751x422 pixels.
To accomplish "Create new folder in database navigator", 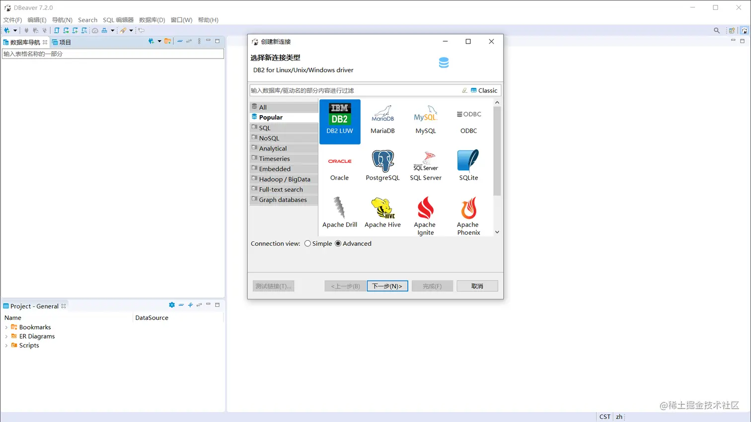I will point(168,41).
